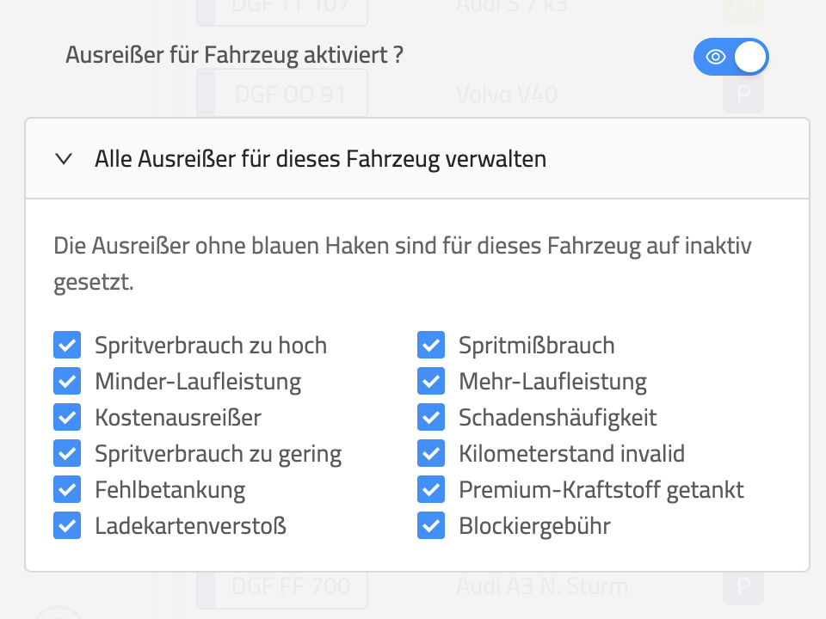Click the Alle Ausreißer für dieses Fahrzeug verwalten header
Viewport: 826px width, 619px height.
tap(320, 159)
